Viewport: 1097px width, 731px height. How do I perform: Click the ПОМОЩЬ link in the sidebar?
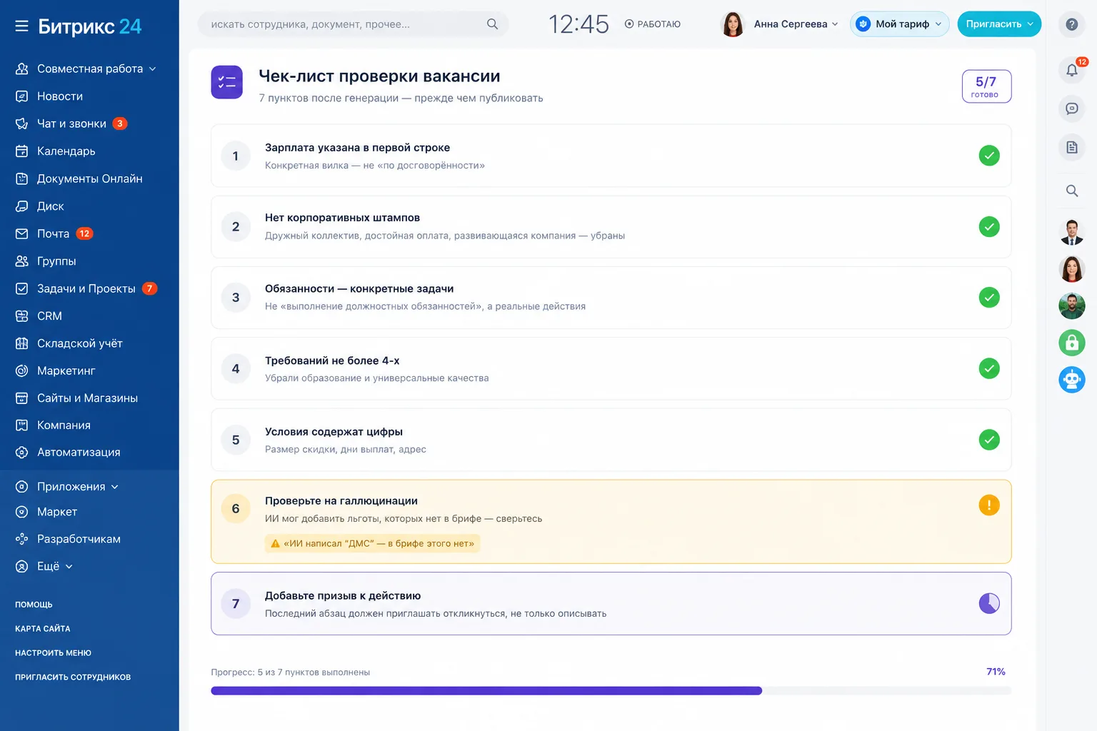pyautogui.click(x=34, y=605)
